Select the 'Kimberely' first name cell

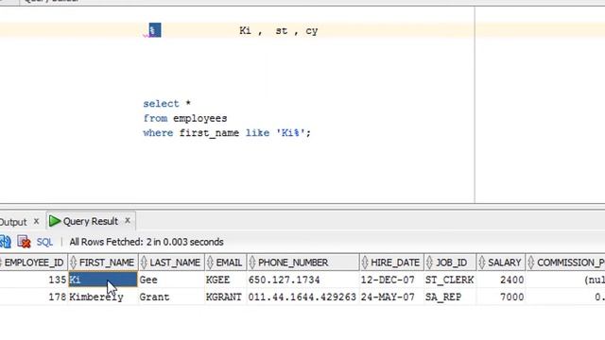(103, 297)
